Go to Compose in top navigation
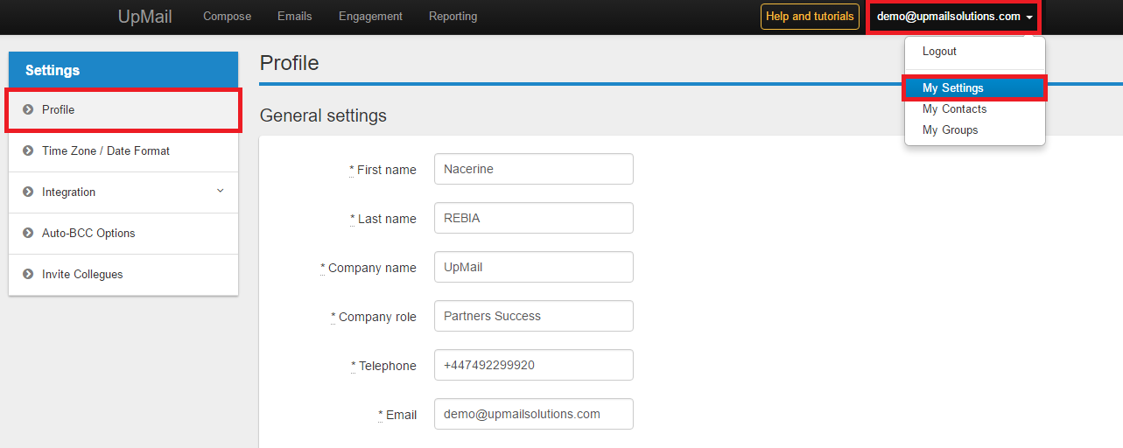This screenshot has height=448, width=1123. (227, 17)
